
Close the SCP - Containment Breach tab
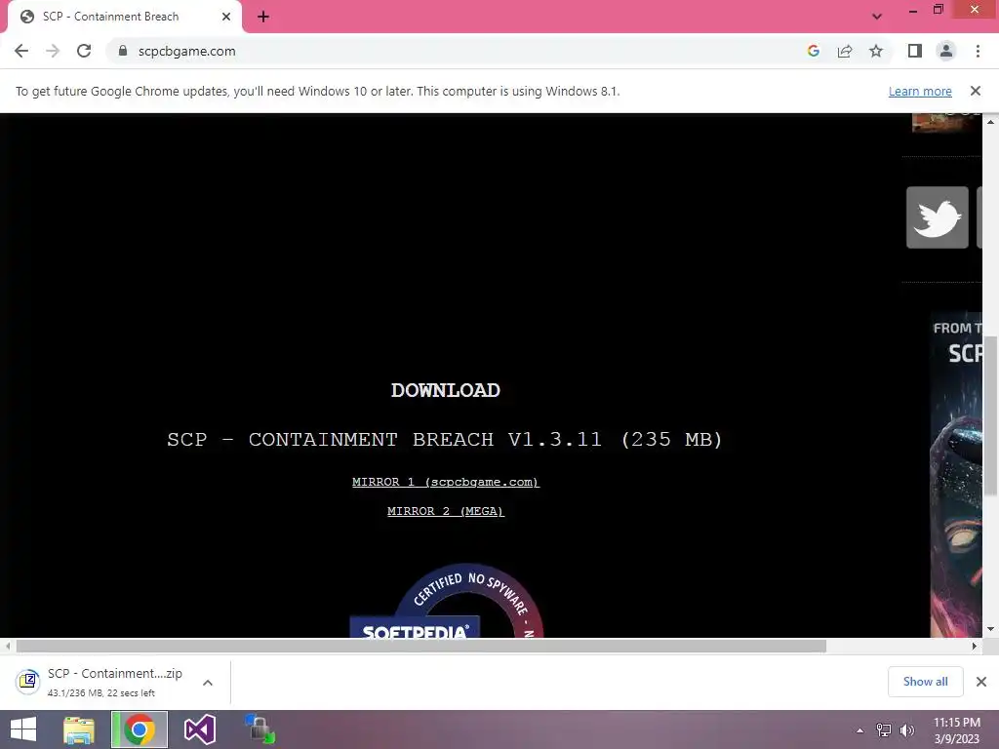click(226, 17)
